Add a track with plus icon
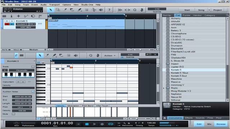 [18, 16]
